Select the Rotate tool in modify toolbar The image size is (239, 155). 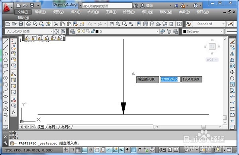[x=232, y=78]
